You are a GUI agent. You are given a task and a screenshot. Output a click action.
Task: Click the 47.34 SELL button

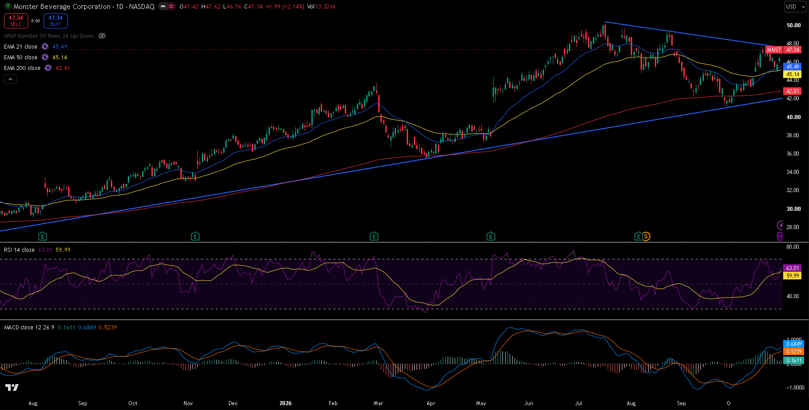tap(16, 20)
